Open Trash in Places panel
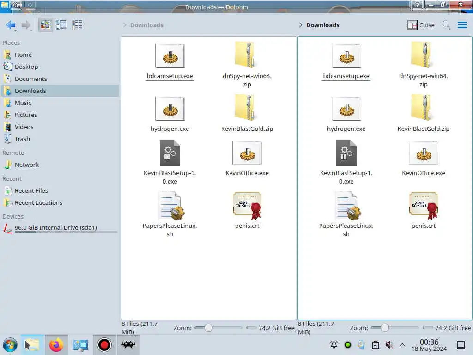473x355 pixels. (60, 139)
